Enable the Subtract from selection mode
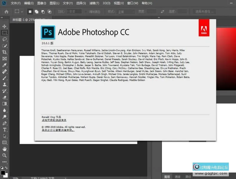Screen dimensions: 236x179 point(43,12)
